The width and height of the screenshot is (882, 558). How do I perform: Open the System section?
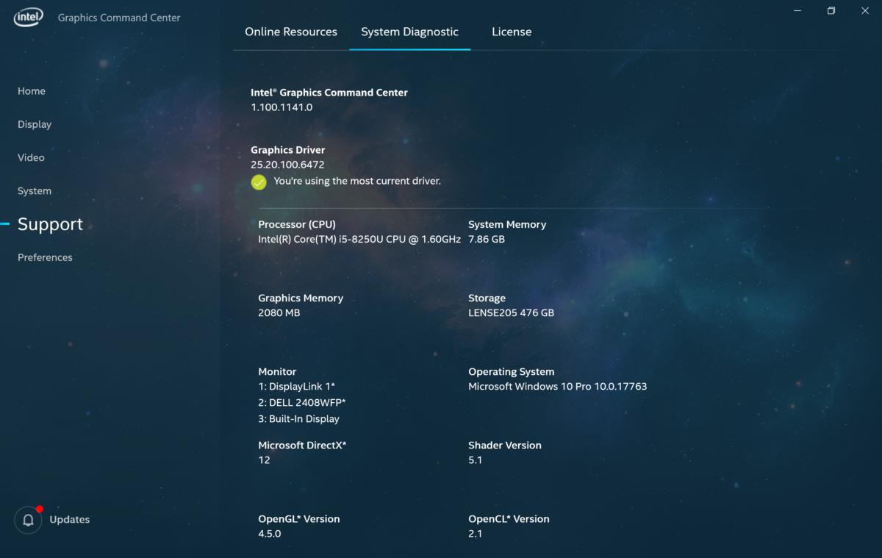click(x=35, y=191)
